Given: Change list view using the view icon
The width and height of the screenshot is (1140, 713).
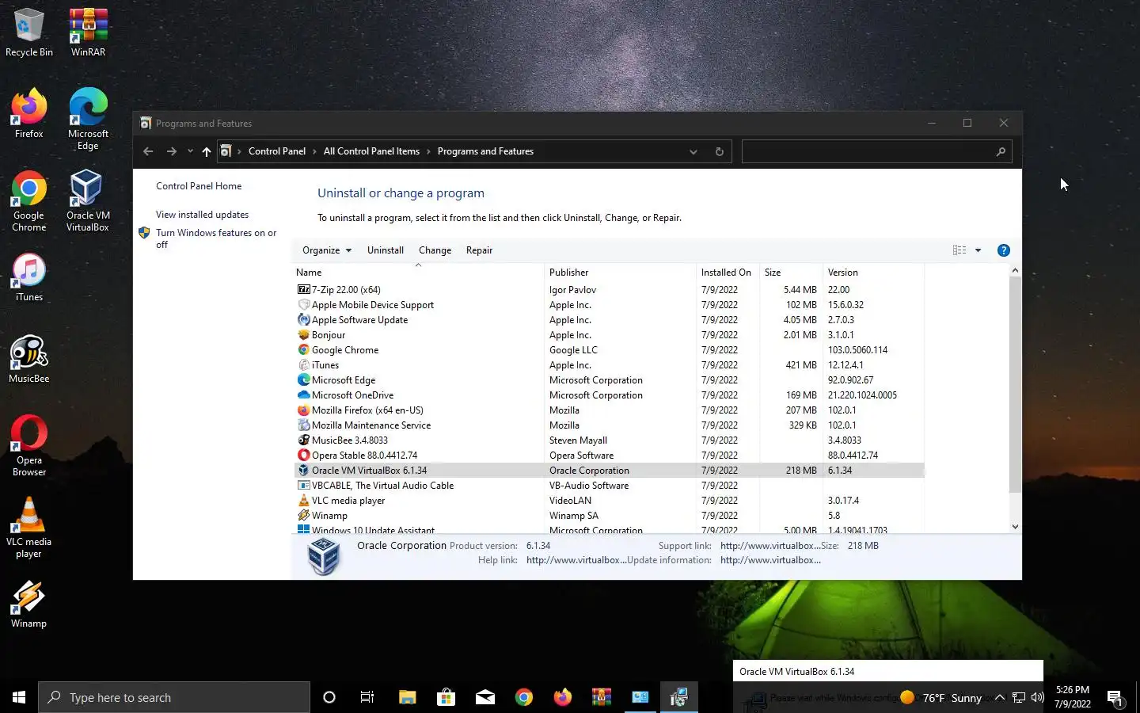Looking at the screenshot, I should (959, 250).
